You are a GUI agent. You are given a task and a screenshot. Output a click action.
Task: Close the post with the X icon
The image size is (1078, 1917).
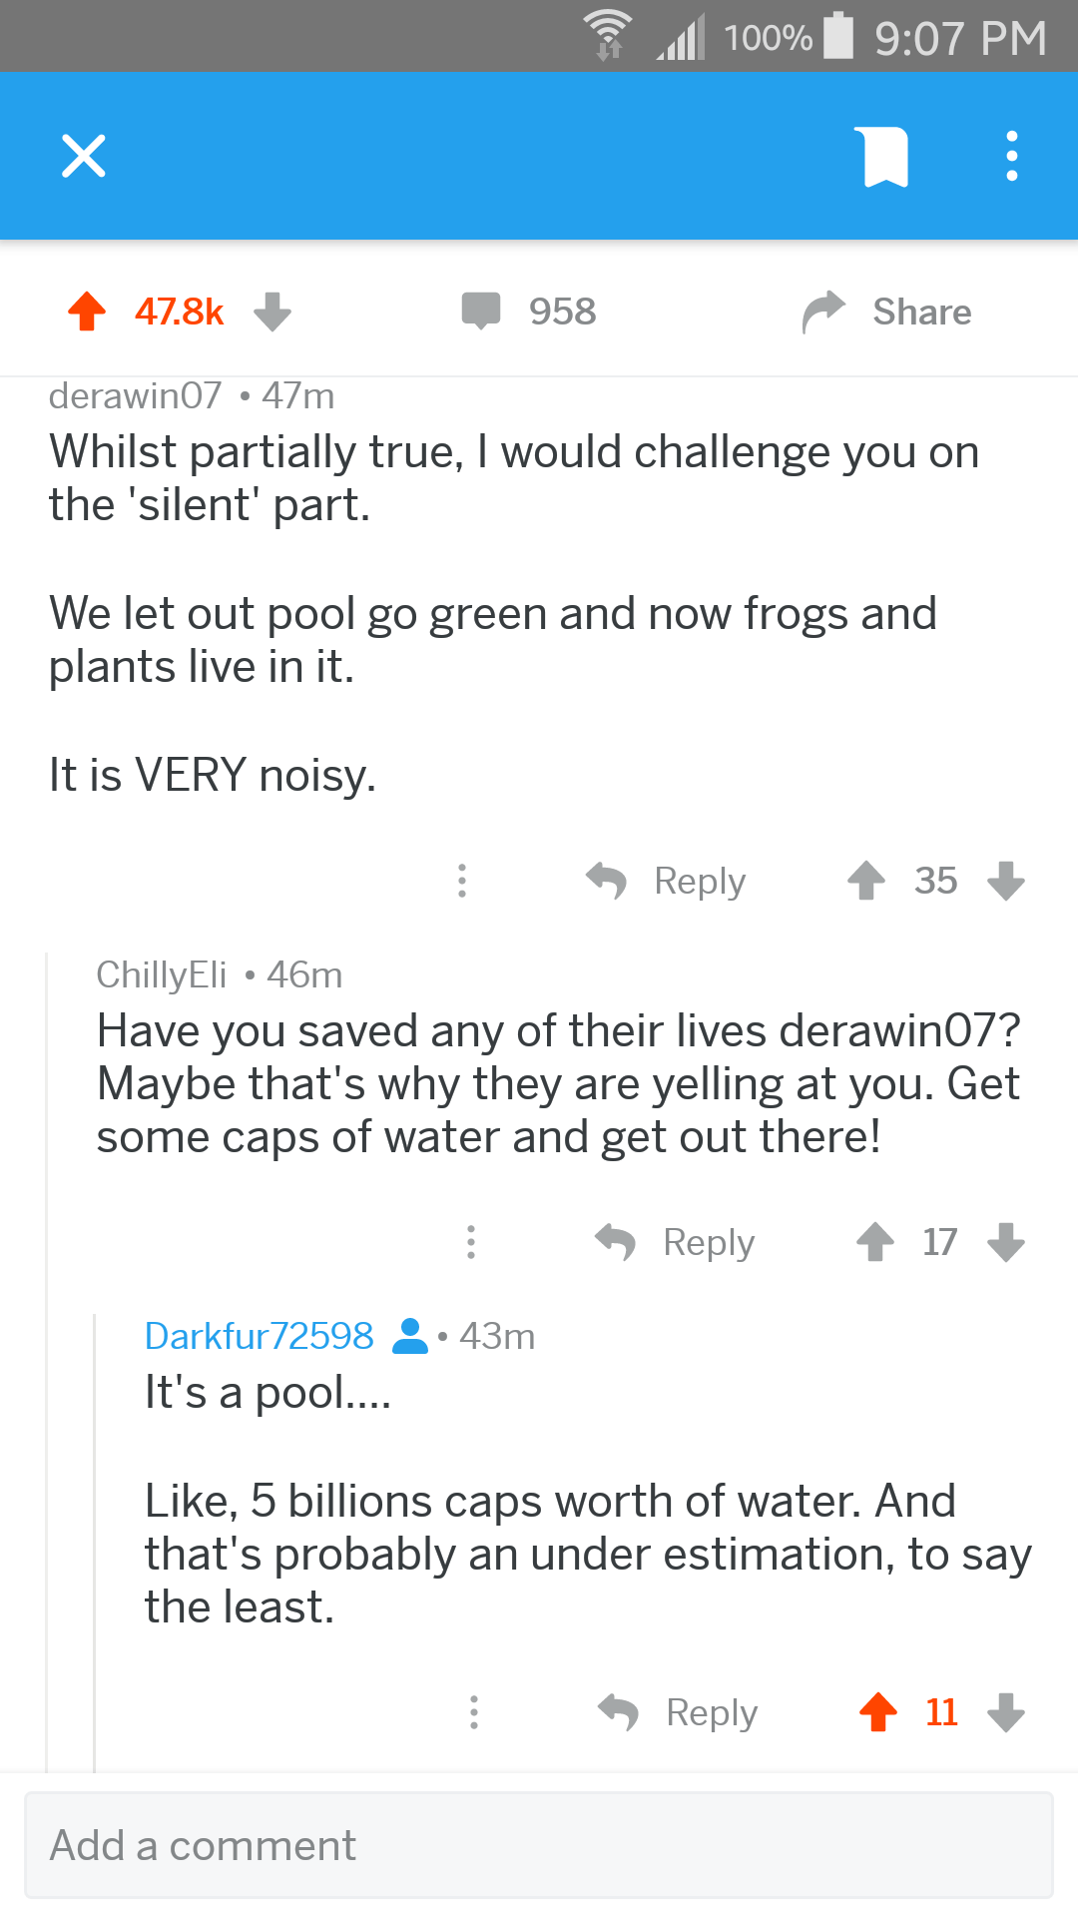(84, 156)
